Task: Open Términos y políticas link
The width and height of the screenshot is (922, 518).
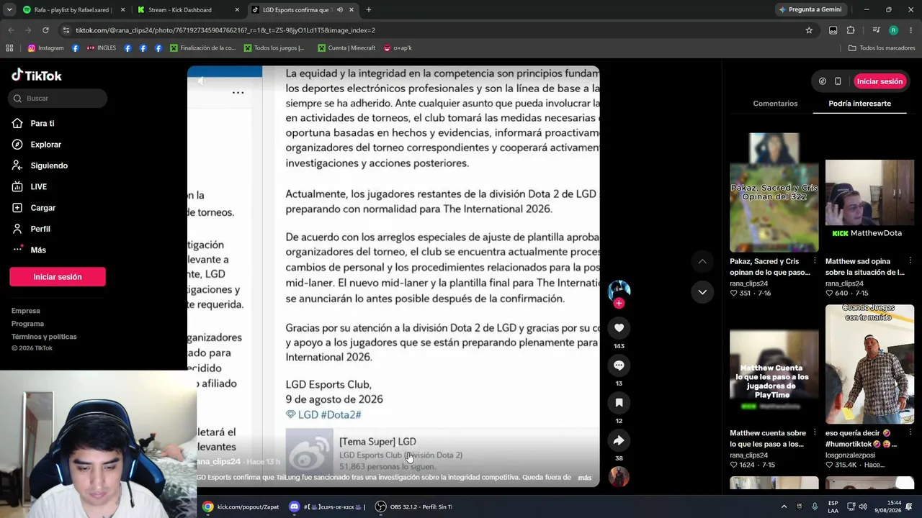Action: click(x=44, y=337)
